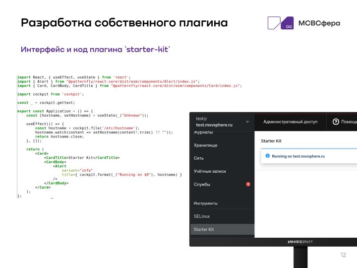Click the МСВСфера brand text
This screenshot has width=357, height=268.
pyautogui.click(x=319, y=23)
